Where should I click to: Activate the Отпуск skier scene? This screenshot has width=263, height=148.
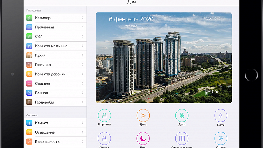tap(221, 139)
